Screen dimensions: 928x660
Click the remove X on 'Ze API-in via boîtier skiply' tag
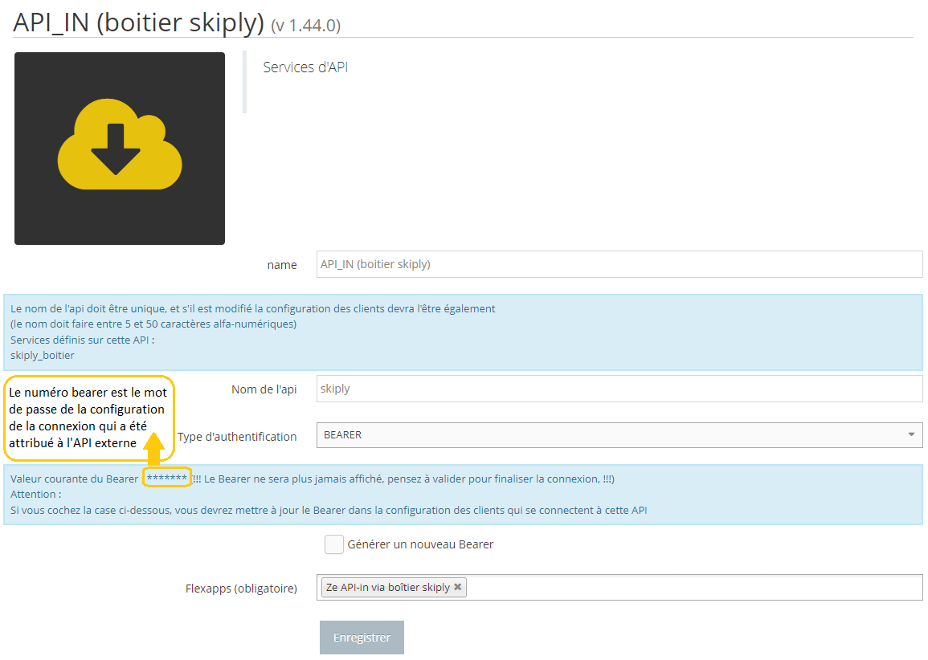pyautogui.click(x=457, y=587)
